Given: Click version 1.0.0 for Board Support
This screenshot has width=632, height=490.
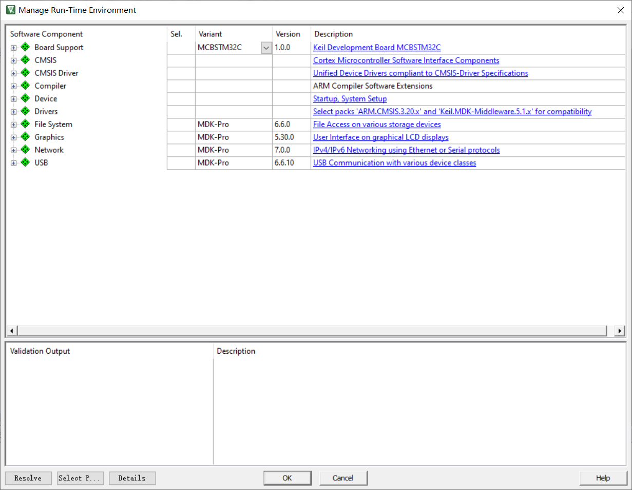Looking at the screenshot, I should pos(282,47).
